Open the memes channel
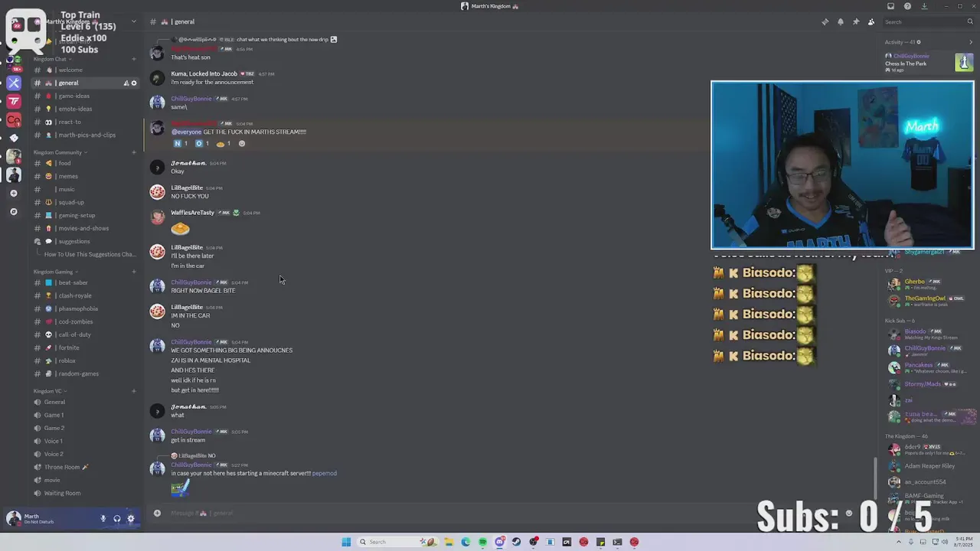The image size is (980, 551). [86, 176]
